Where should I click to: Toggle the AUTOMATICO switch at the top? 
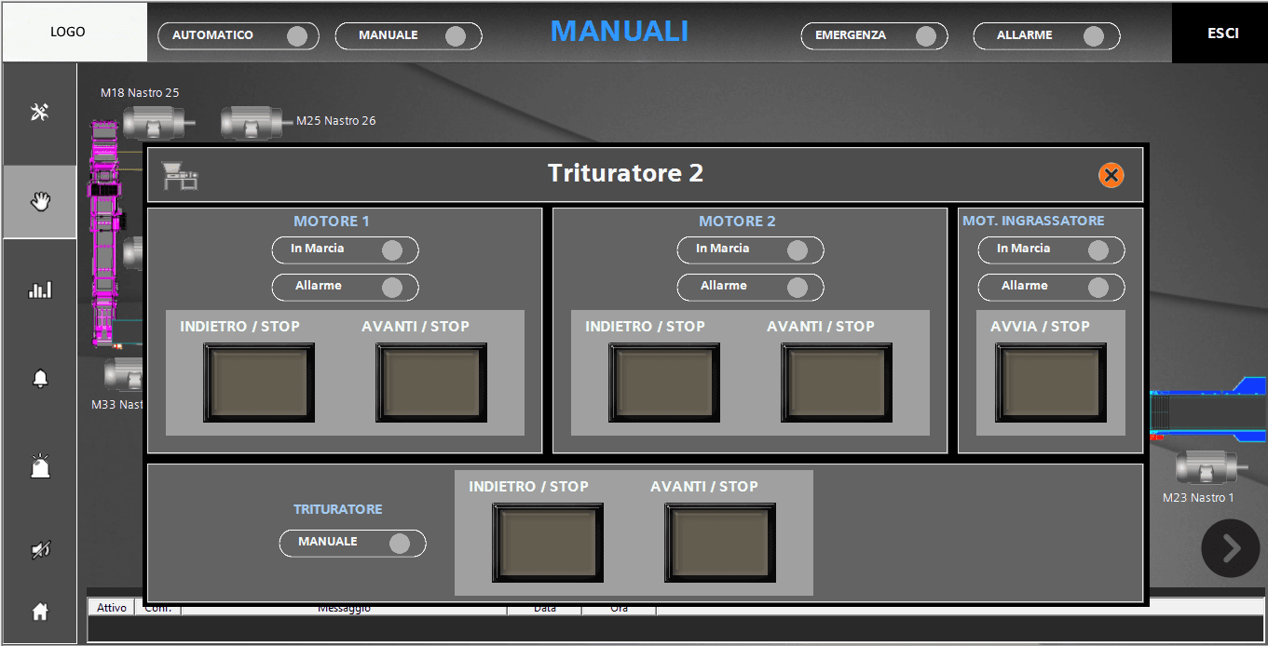pyautogui.click(x=238, y=36)
